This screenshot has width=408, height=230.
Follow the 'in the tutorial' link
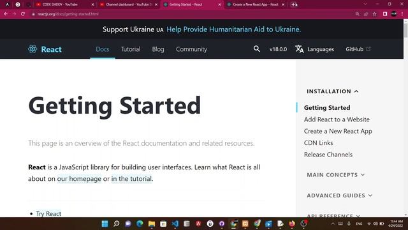pos(131,179)
